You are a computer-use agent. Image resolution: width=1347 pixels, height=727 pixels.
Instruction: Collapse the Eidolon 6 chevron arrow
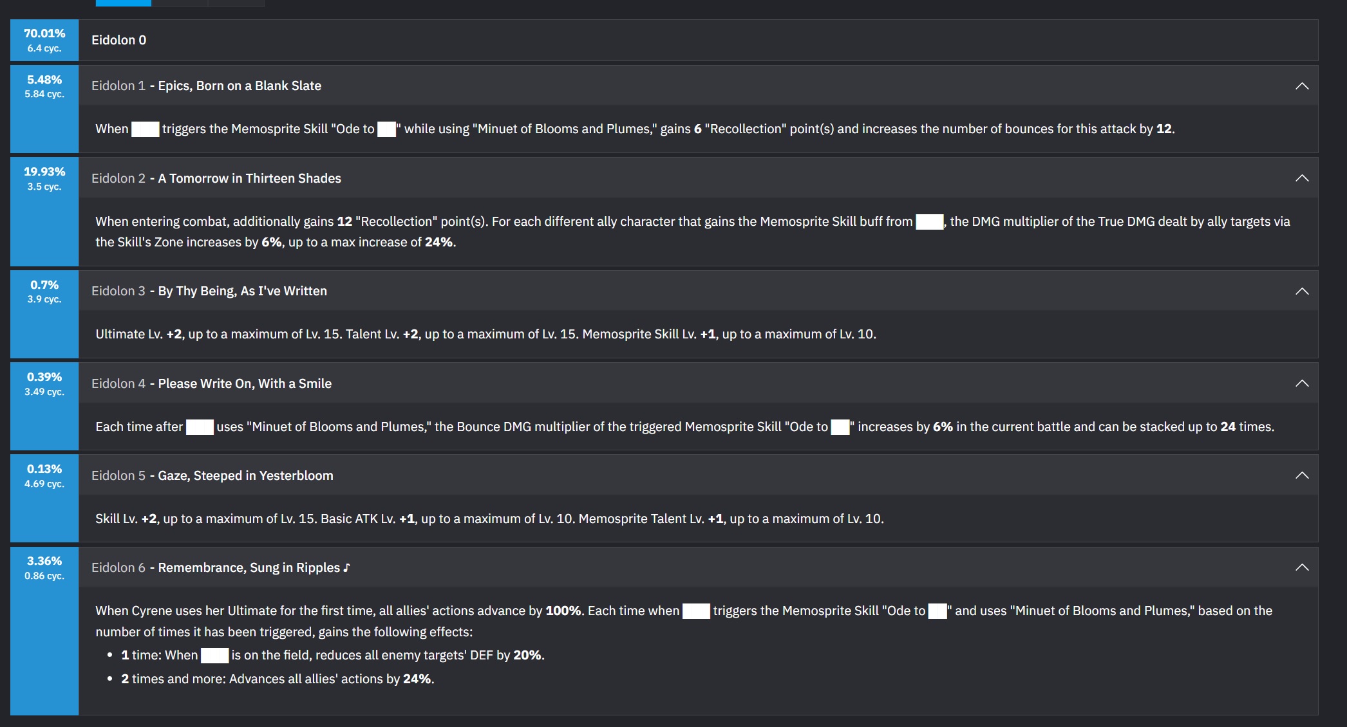1302,567
